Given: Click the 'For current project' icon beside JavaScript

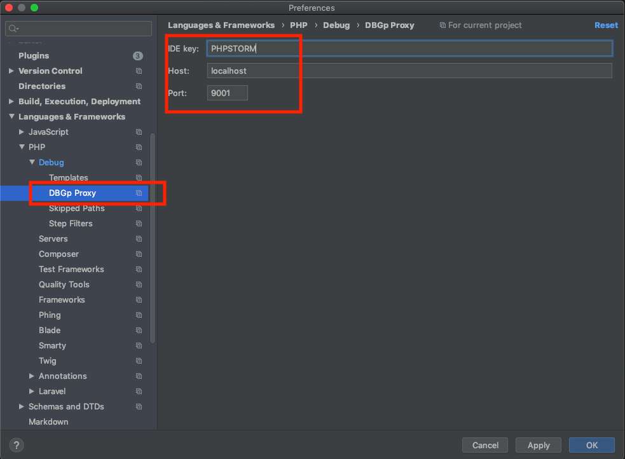Looking at the screenshot, I should tap(138, 132).
